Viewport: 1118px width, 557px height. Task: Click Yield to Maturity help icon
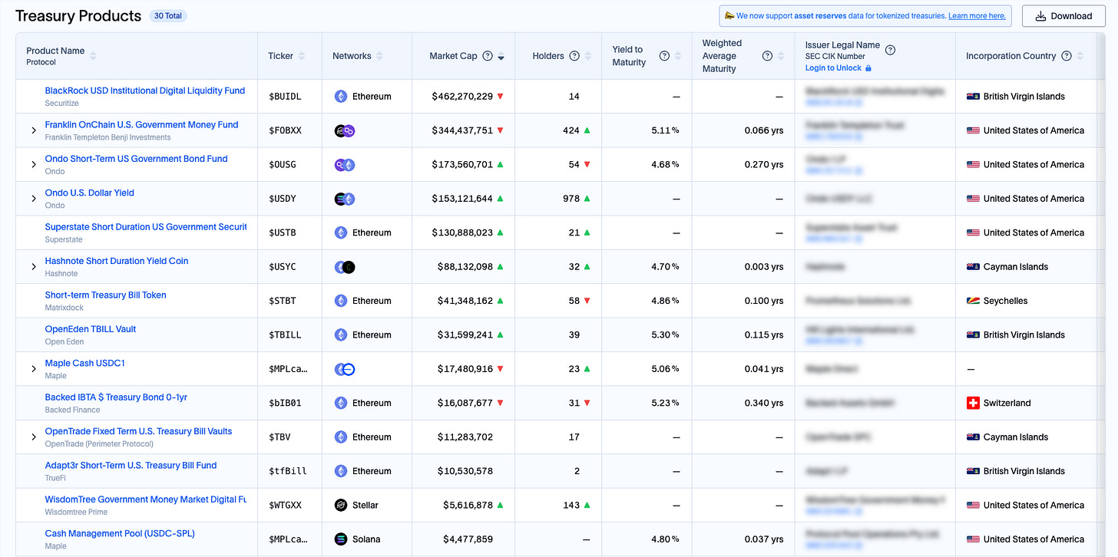click(x=664, y=56)
